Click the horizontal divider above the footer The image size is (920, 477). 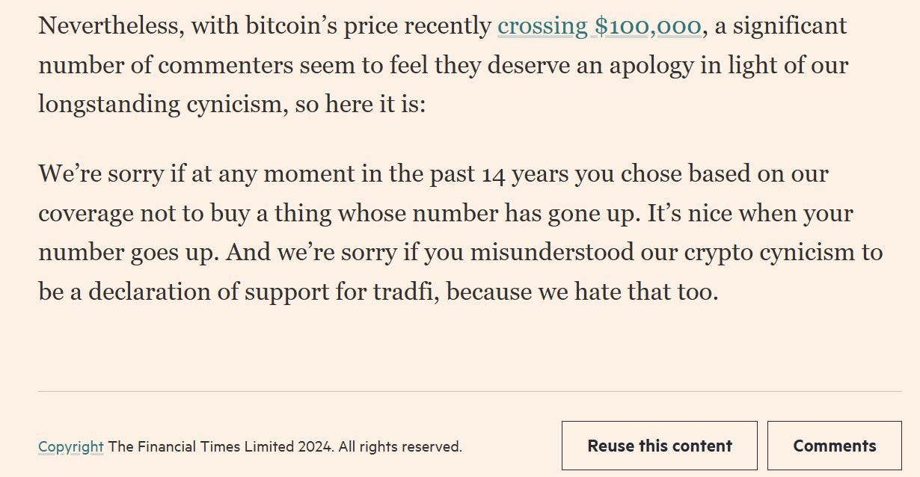(470, 391)
